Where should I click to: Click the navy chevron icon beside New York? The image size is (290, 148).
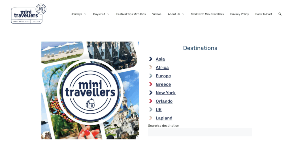pos(151,93)
